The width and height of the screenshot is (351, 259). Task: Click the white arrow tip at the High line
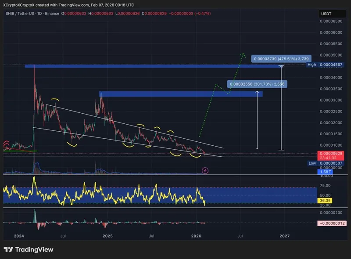pos(281,66)
